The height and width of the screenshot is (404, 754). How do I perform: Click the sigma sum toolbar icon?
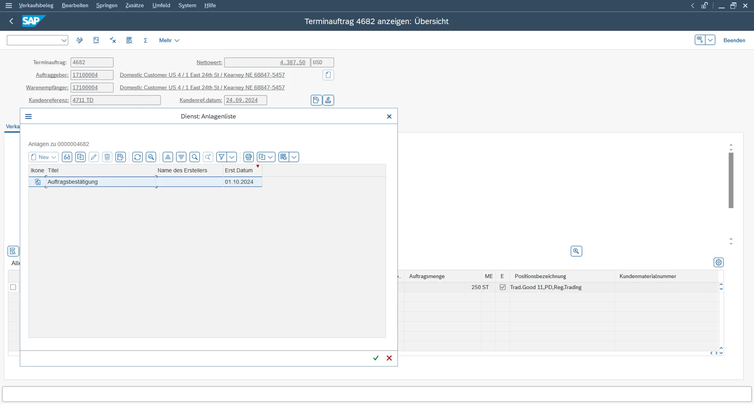(x=145, y=40)
